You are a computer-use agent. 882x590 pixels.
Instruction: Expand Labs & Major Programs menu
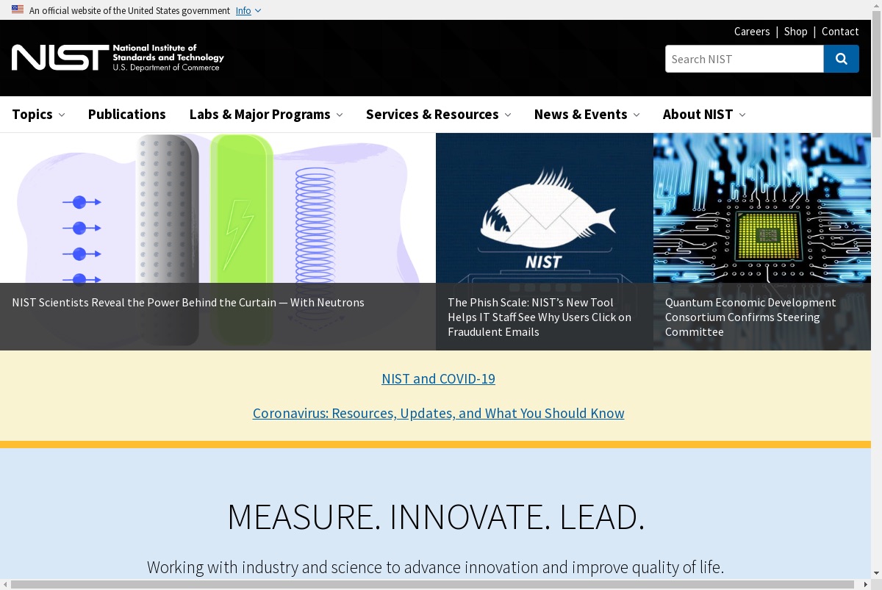266,114
